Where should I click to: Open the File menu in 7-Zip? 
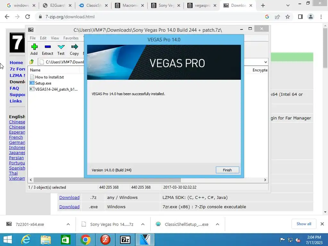tap(33, 38)
